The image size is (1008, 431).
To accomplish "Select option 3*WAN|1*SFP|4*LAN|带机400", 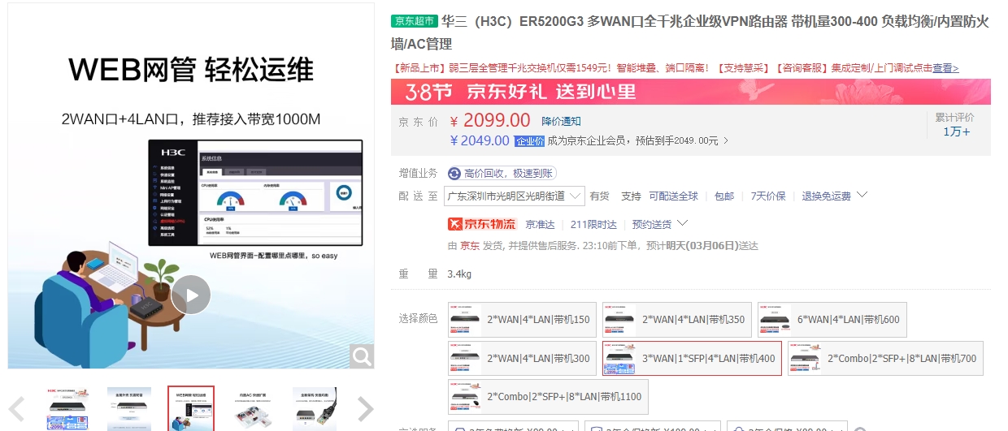I will point(692,358).
